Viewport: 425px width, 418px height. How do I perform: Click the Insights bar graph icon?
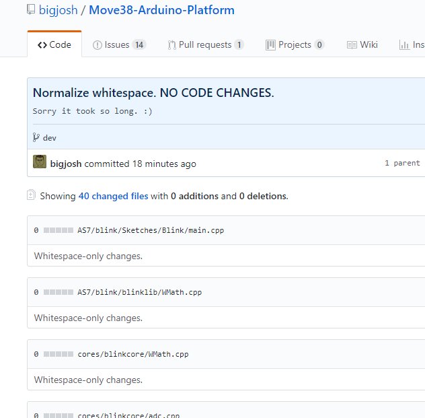(x=404, y=45)
